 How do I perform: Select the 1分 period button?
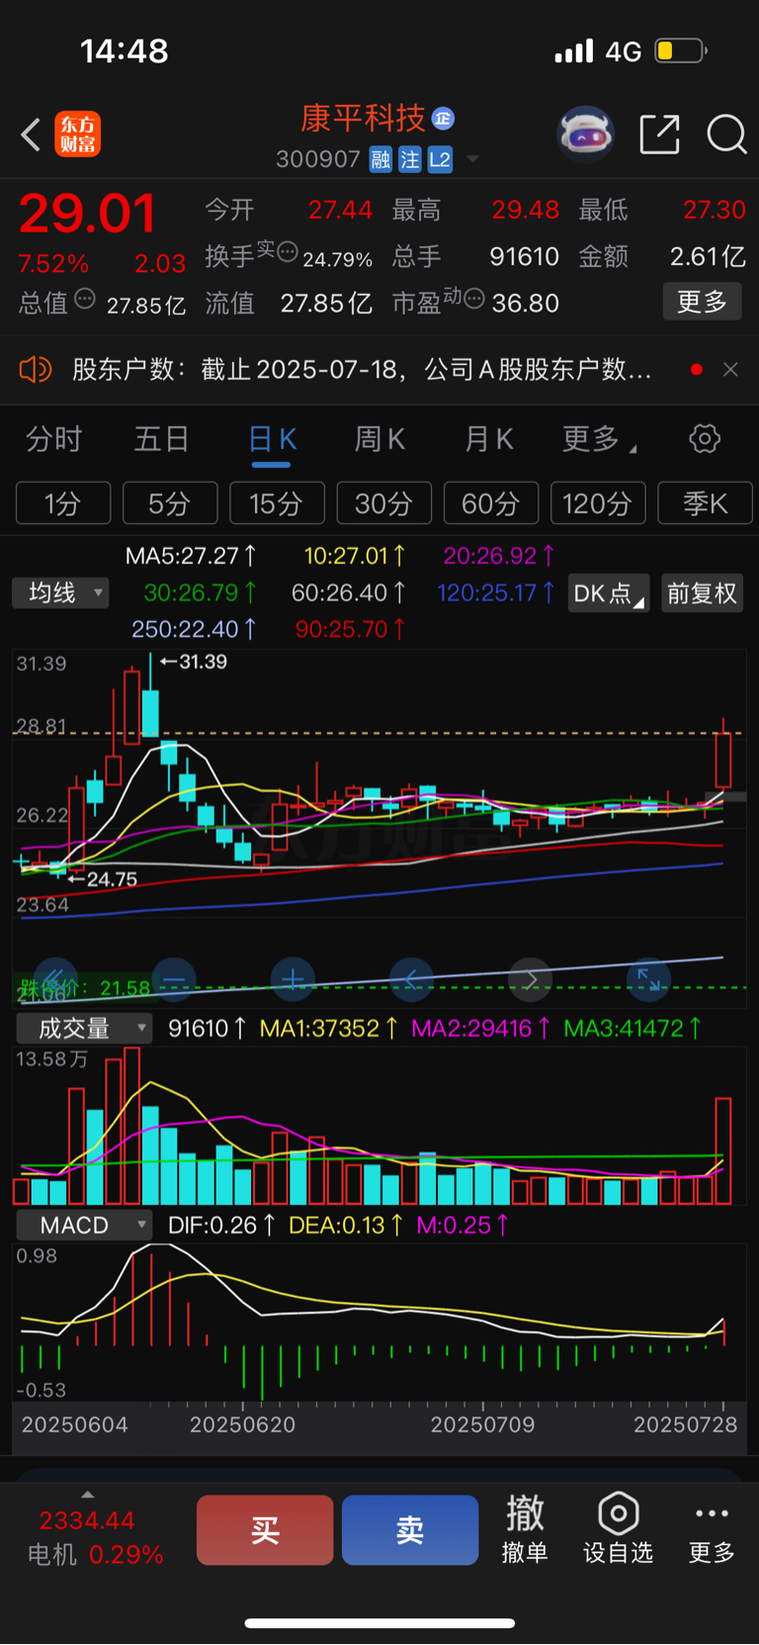tap(62, 503)
